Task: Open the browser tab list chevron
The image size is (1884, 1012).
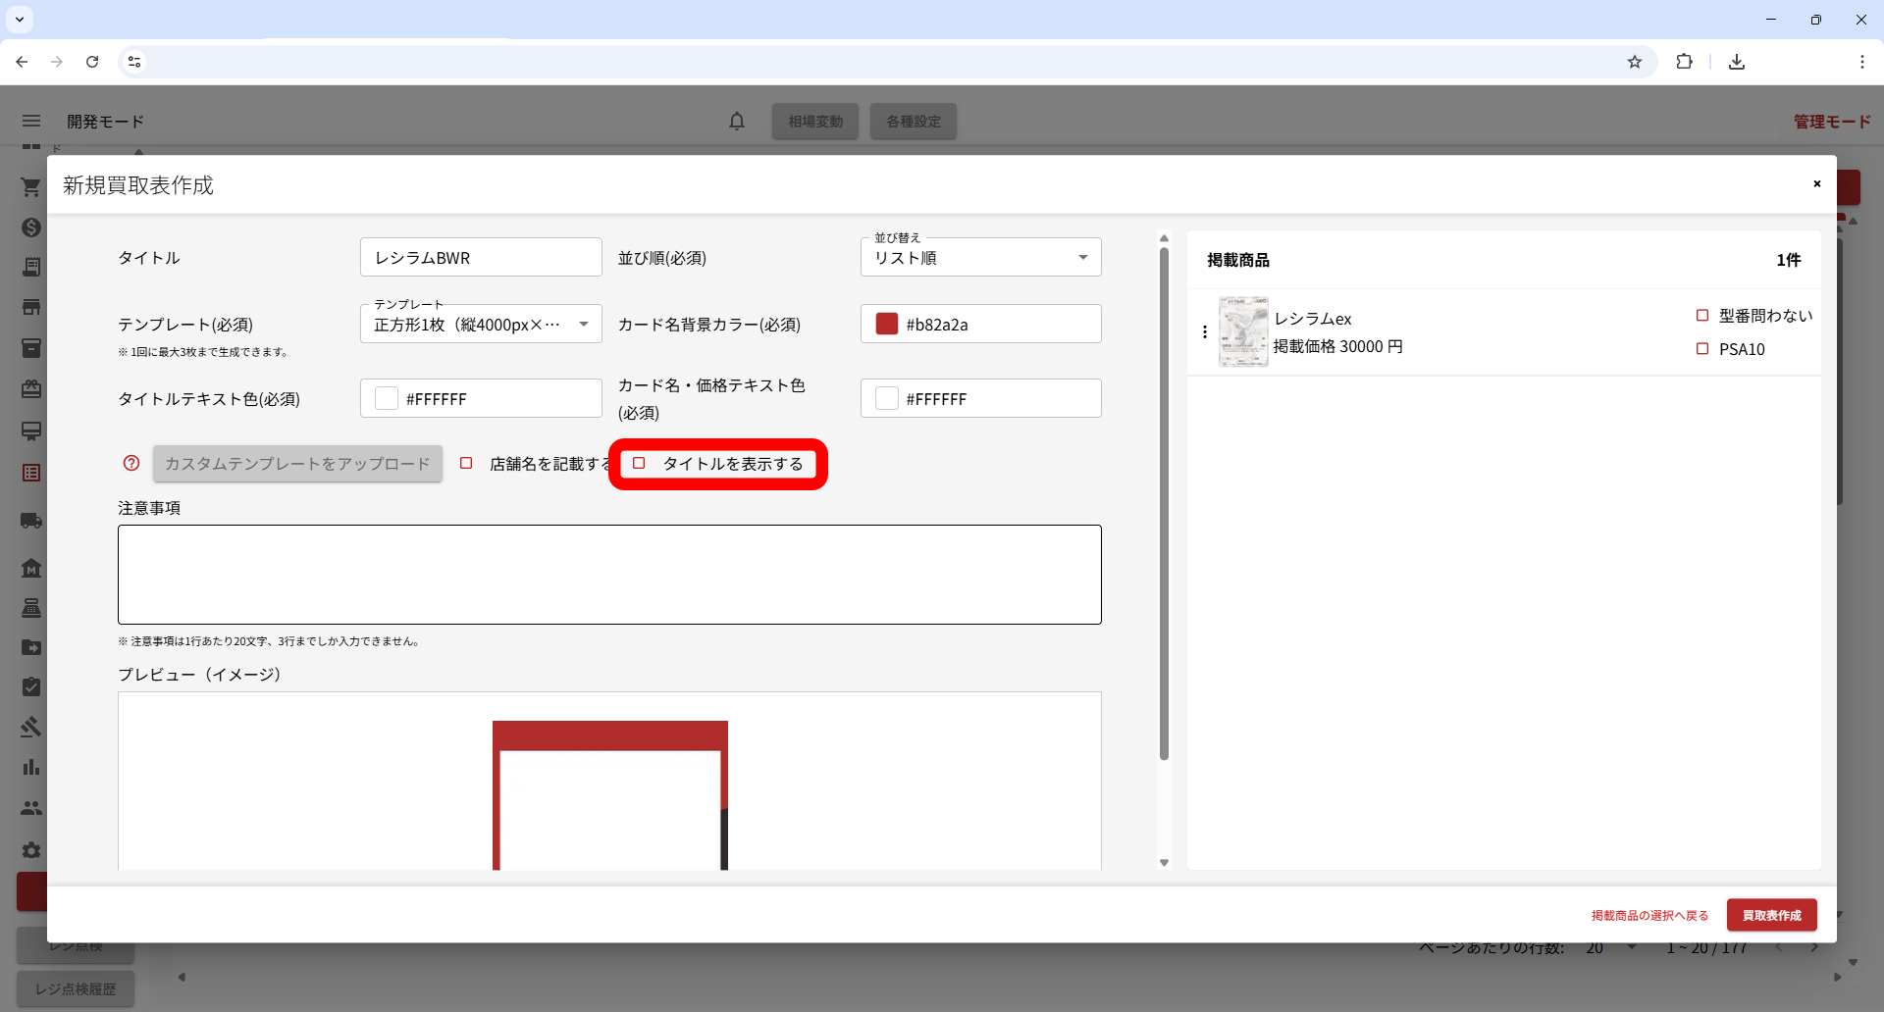Action: (x=20, y=20)
